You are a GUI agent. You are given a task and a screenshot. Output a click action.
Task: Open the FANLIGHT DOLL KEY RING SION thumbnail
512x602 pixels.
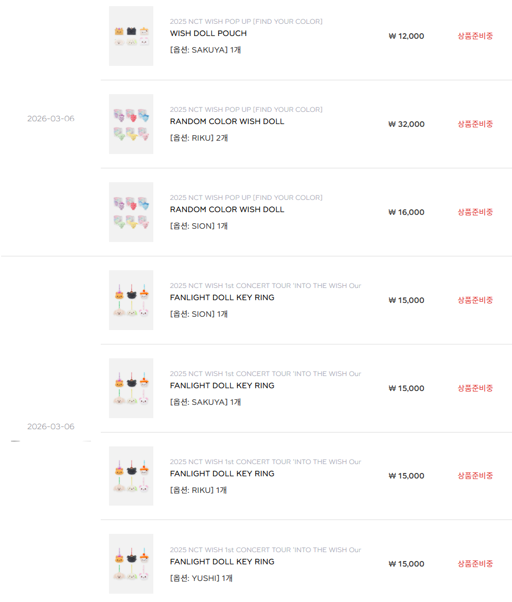coord(131,300)
